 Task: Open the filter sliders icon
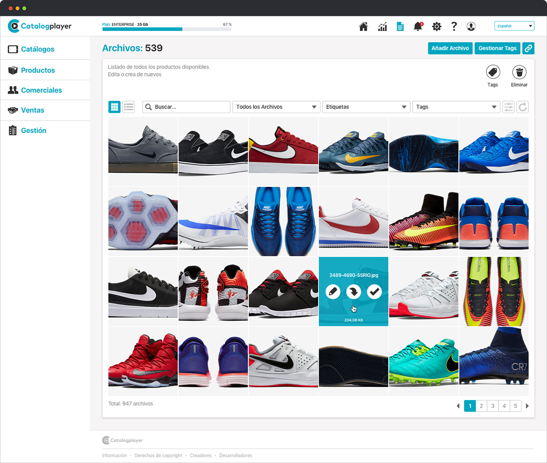point(508,107)
